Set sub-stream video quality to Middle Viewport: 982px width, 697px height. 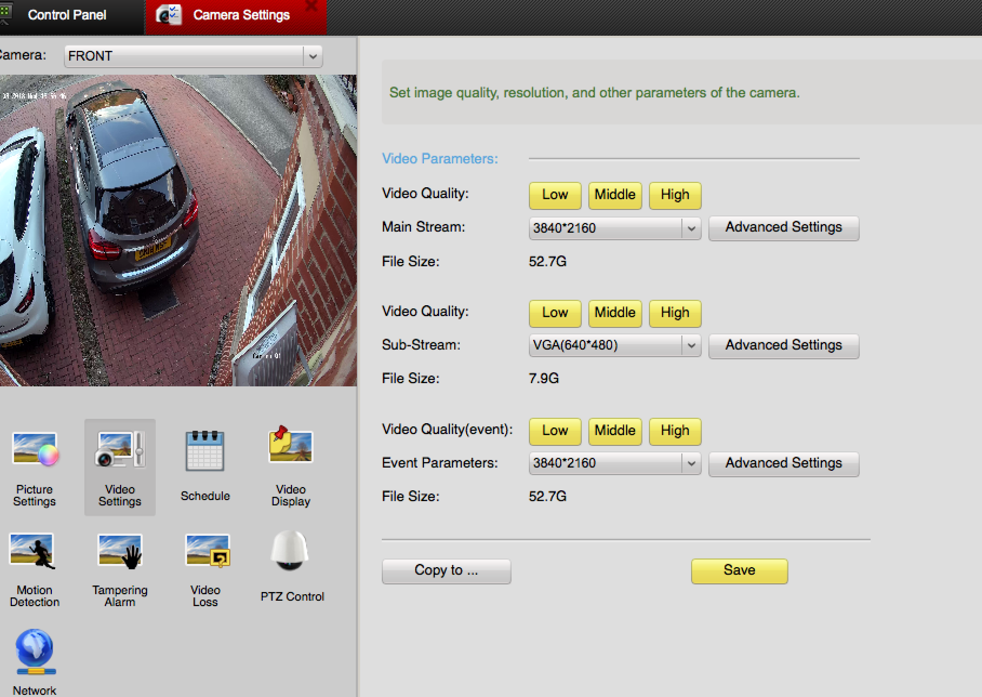(x=615, y=313)
